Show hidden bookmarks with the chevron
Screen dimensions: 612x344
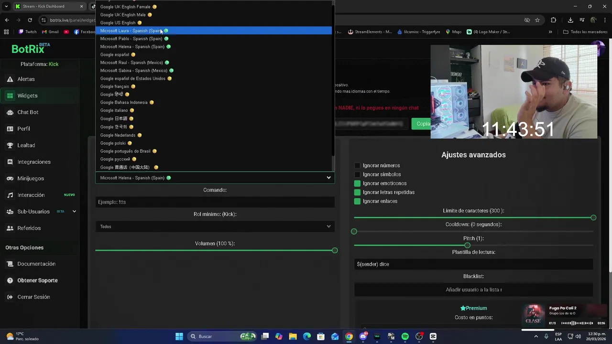coord(550,32)
